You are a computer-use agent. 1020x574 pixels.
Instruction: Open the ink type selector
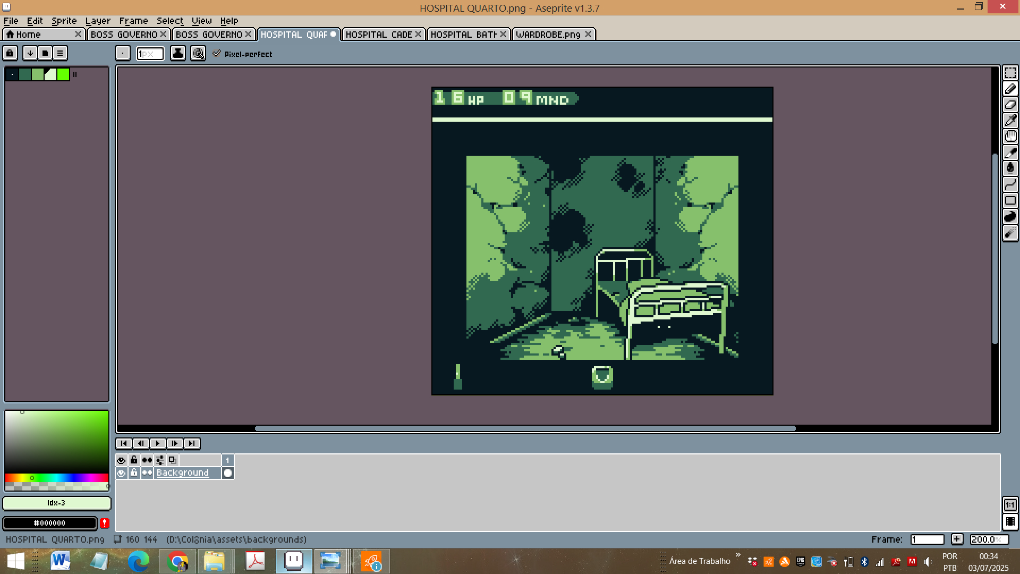click(x=178, y=53)
